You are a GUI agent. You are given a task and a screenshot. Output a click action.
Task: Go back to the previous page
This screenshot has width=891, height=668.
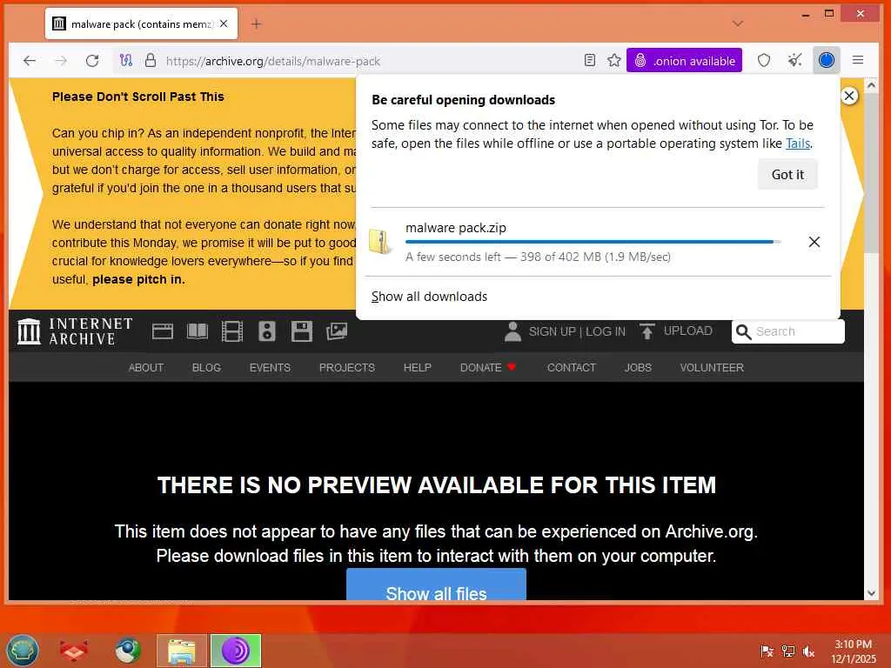(30, 61)
